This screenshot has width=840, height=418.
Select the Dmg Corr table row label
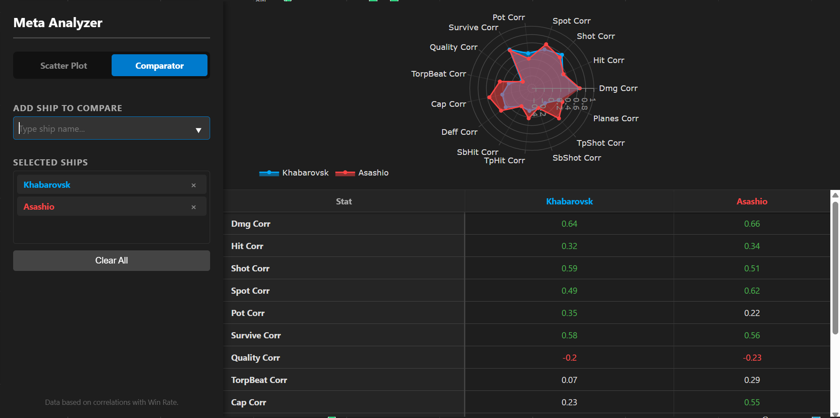250,224
